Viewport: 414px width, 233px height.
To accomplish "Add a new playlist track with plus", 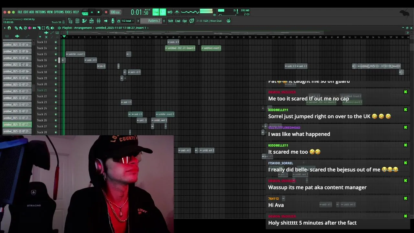I will [40, 37].
